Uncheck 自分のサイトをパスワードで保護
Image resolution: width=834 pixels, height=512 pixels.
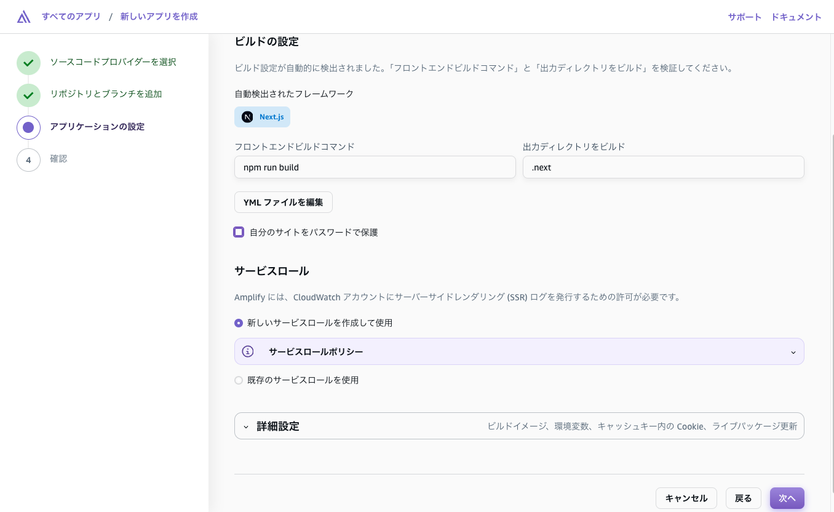(239, 232)
